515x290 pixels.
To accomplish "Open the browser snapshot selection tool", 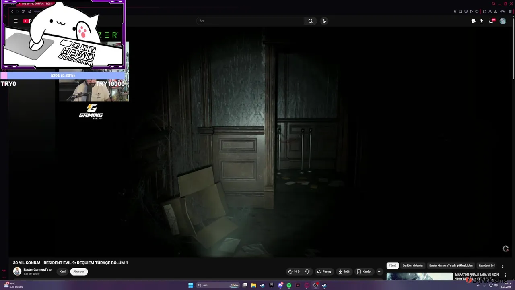I will coord(460,12).
